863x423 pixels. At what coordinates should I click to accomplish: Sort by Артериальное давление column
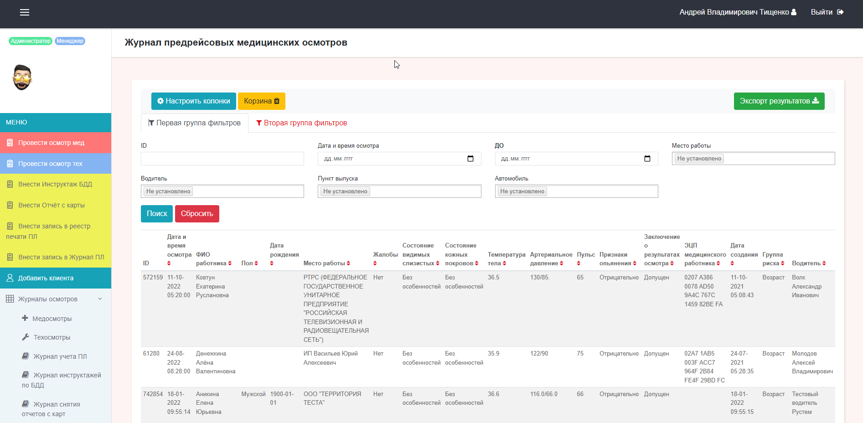click(562, 263)
